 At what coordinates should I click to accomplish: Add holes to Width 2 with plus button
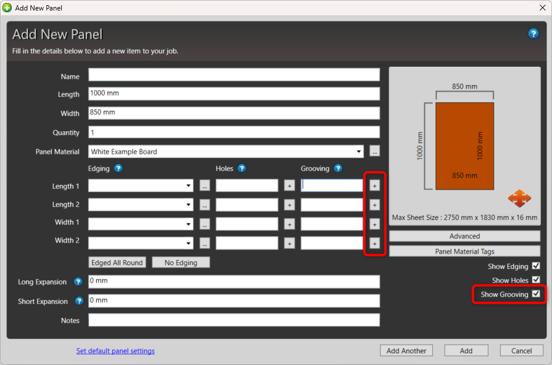289,243
